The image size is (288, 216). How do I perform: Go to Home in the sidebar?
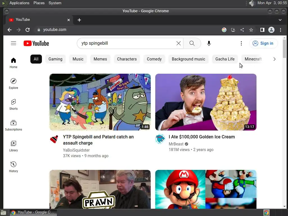[x=13, y=63]
